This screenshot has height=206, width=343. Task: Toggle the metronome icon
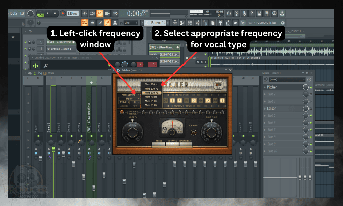[85, 14]
